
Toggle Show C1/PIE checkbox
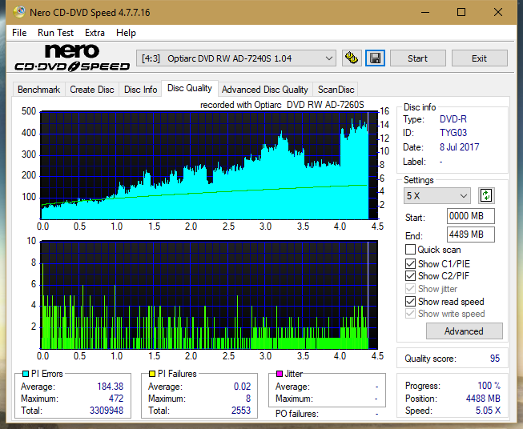(x=410, y=263)
